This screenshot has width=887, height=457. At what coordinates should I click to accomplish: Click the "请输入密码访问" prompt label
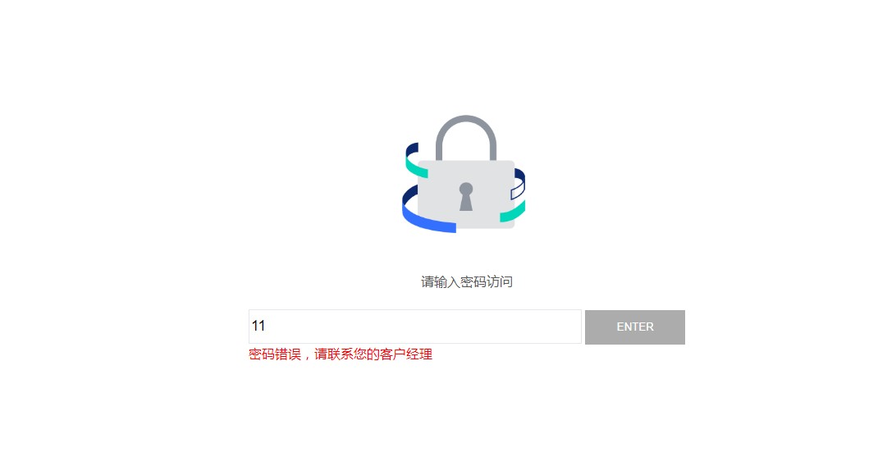point(467,281)
